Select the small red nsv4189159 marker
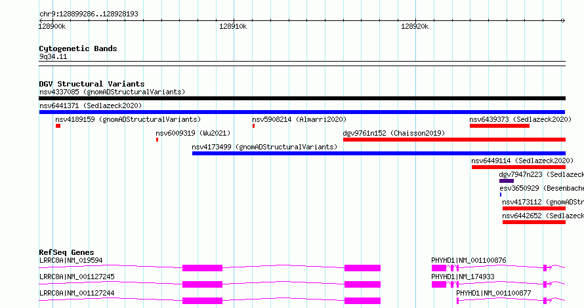This screenshot has width=584, height=308. point(58,126)
